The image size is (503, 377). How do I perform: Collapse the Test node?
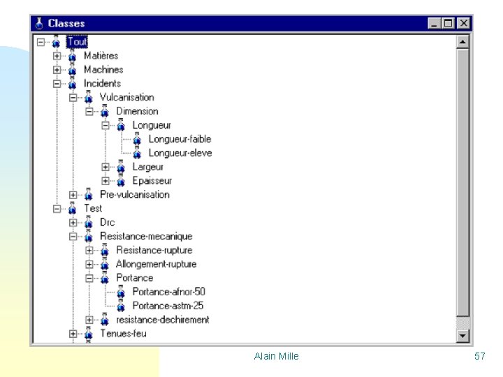pos(57,209)
